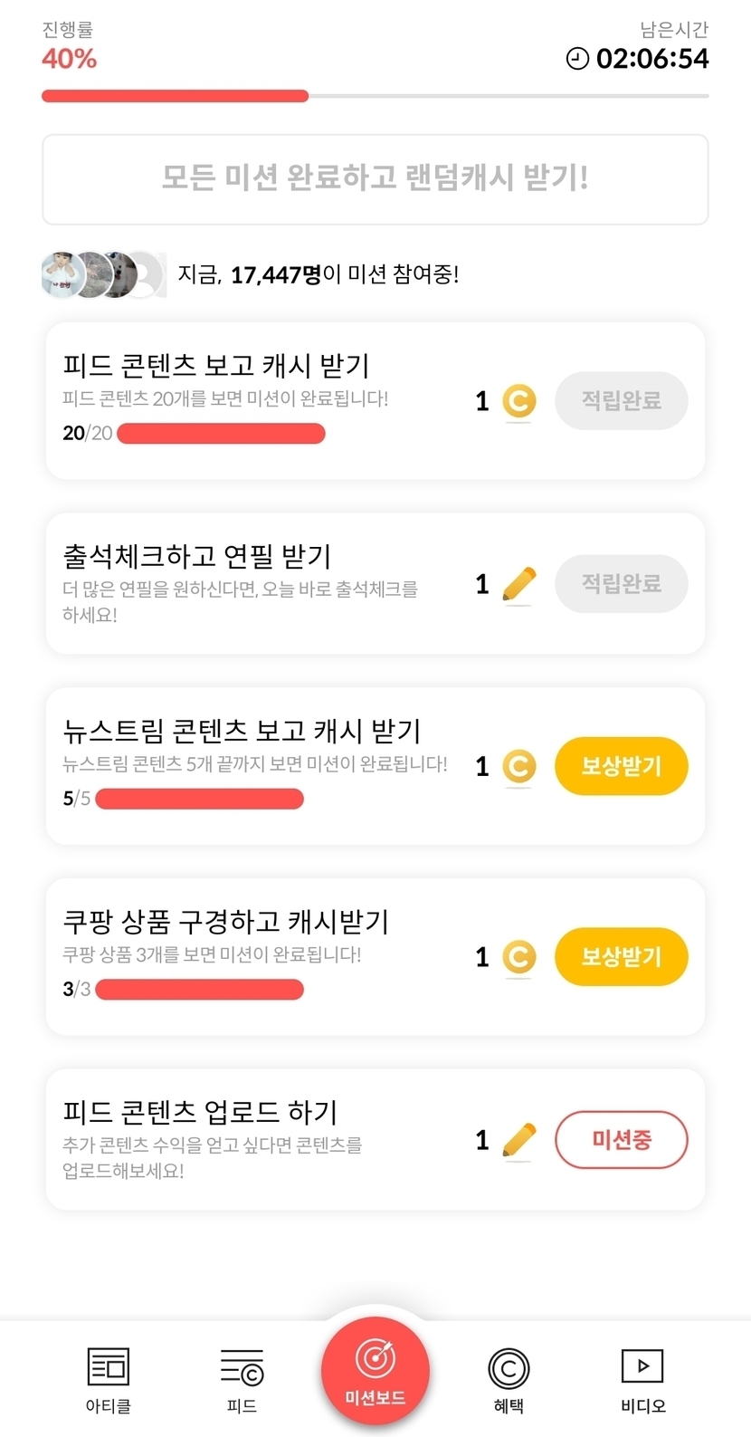Image resolution: width=751 pixels, height=1437 pixels.
Task: Tap 모든 미션 완료하고 랜덤캐시 받기 banner
Action: 375,179
